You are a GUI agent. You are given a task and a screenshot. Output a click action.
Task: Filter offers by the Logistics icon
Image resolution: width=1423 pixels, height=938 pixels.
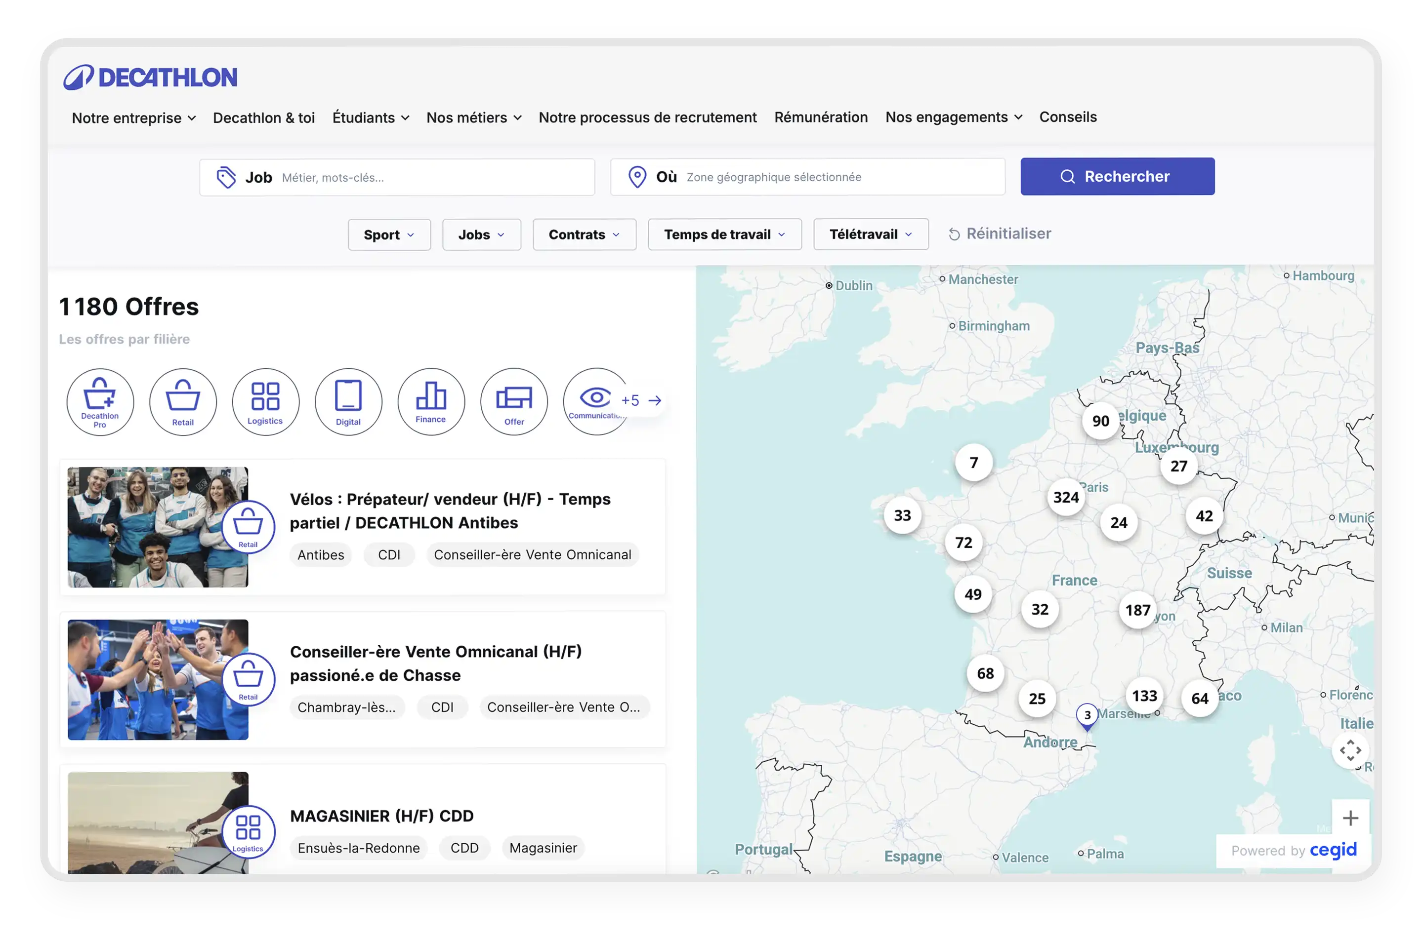(x=265, y=401)
